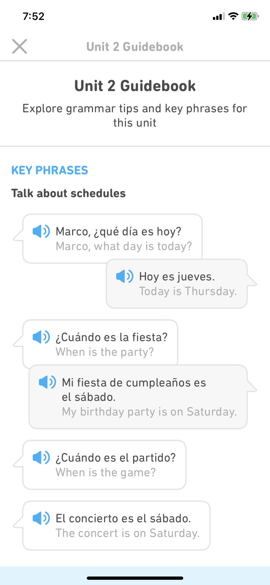Image resolution: width=270 pixels, height=585 pixels.
Task: Tap the "Talk about schedules" heading
Action: (x=68, y=193)
